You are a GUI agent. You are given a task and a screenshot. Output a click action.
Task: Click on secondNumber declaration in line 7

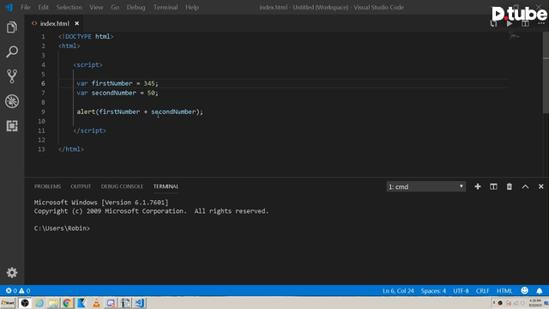114,93
